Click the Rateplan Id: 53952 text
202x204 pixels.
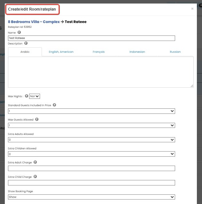click(20, 27)
